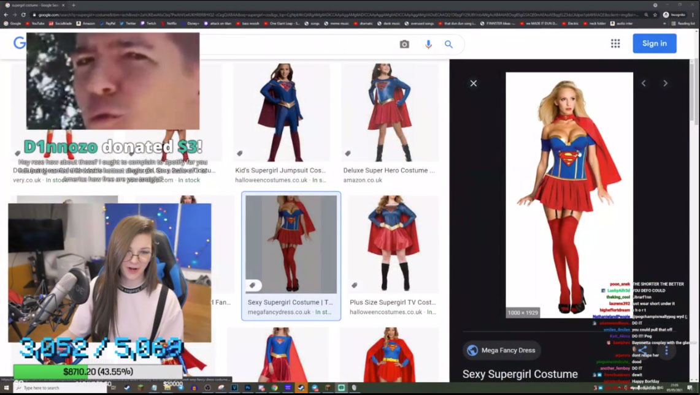Open Chrome from the taskbar

click(275, 388)
